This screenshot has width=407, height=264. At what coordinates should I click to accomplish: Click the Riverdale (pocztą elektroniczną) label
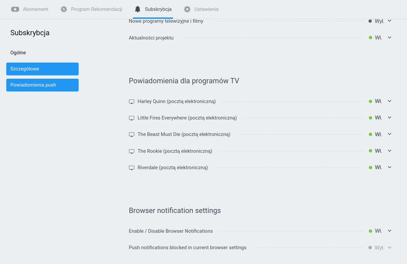173,168
